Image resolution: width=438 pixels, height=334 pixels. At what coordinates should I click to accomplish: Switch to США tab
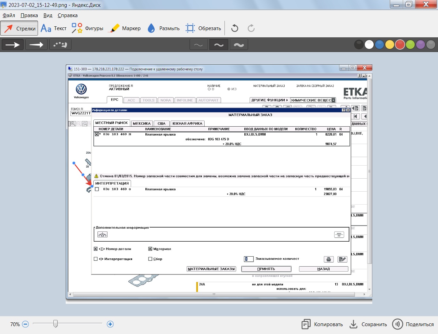point(162,124)
